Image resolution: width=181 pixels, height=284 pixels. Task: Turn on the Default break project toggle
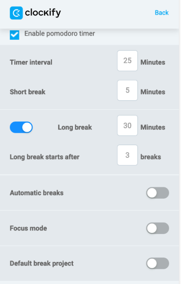tap(157, 263)
